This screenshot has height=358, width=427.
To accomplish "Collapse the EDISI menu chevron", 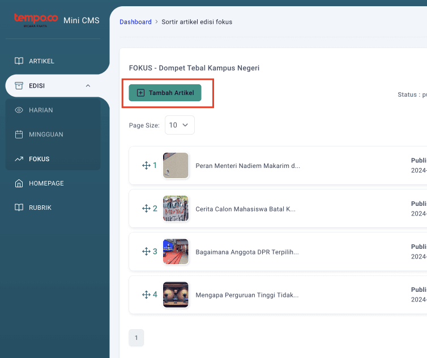I will click(88, 86).
